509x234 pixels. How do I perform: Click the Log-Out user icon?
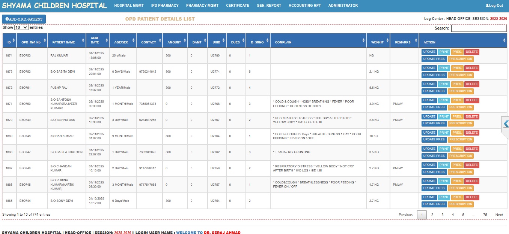pyautogui.click(x=487, y=6)
